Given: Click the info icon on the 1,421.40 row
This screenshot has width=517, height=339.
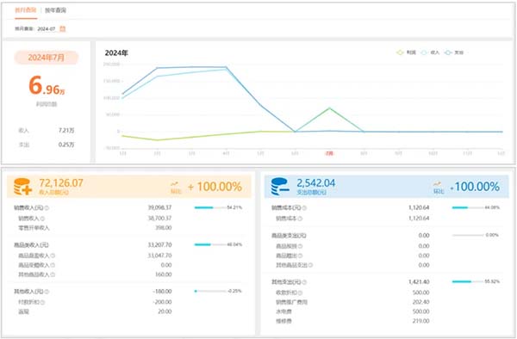Looking at the screenshot, I should click(x=304, y=282).
